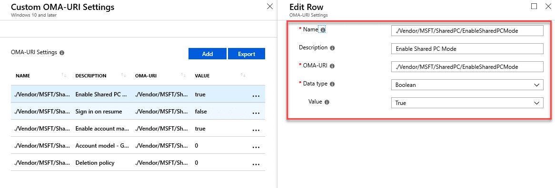The width and height of the screenshot is (555, 188).
Task: Sort table by NAME column
Action: [x=64, y=75]
